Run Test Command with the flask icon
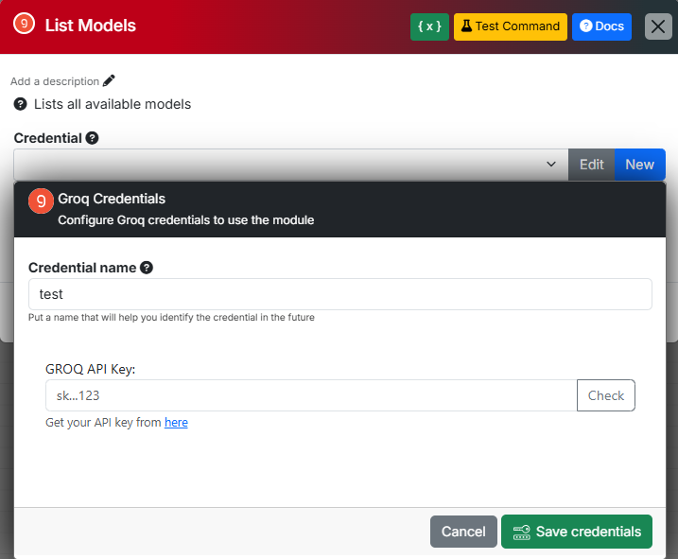Viewport: 678px width, 559px height. click(x=510, y=26)
